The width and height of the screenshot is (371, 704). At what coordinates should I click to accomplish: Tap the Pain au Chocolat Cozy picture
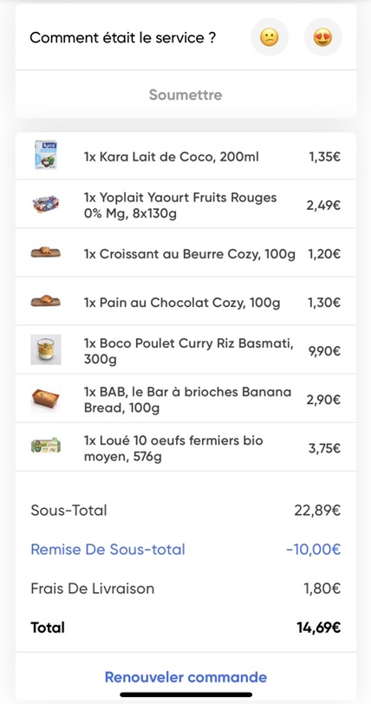click(45, 301)
